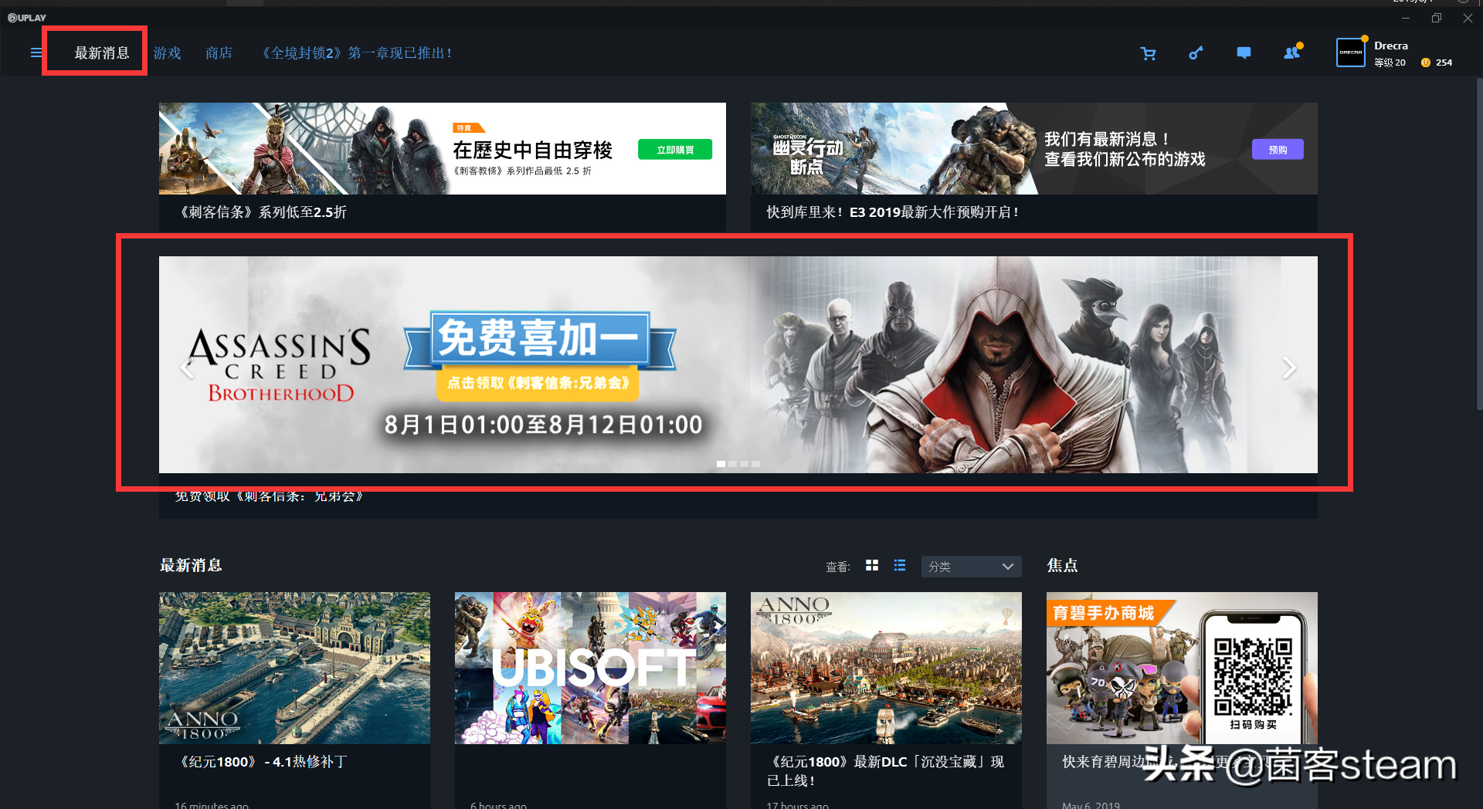The width and height of the screenshot is (1483, 809).
Task: Open the friends list icon
Action: [1292, 52]
